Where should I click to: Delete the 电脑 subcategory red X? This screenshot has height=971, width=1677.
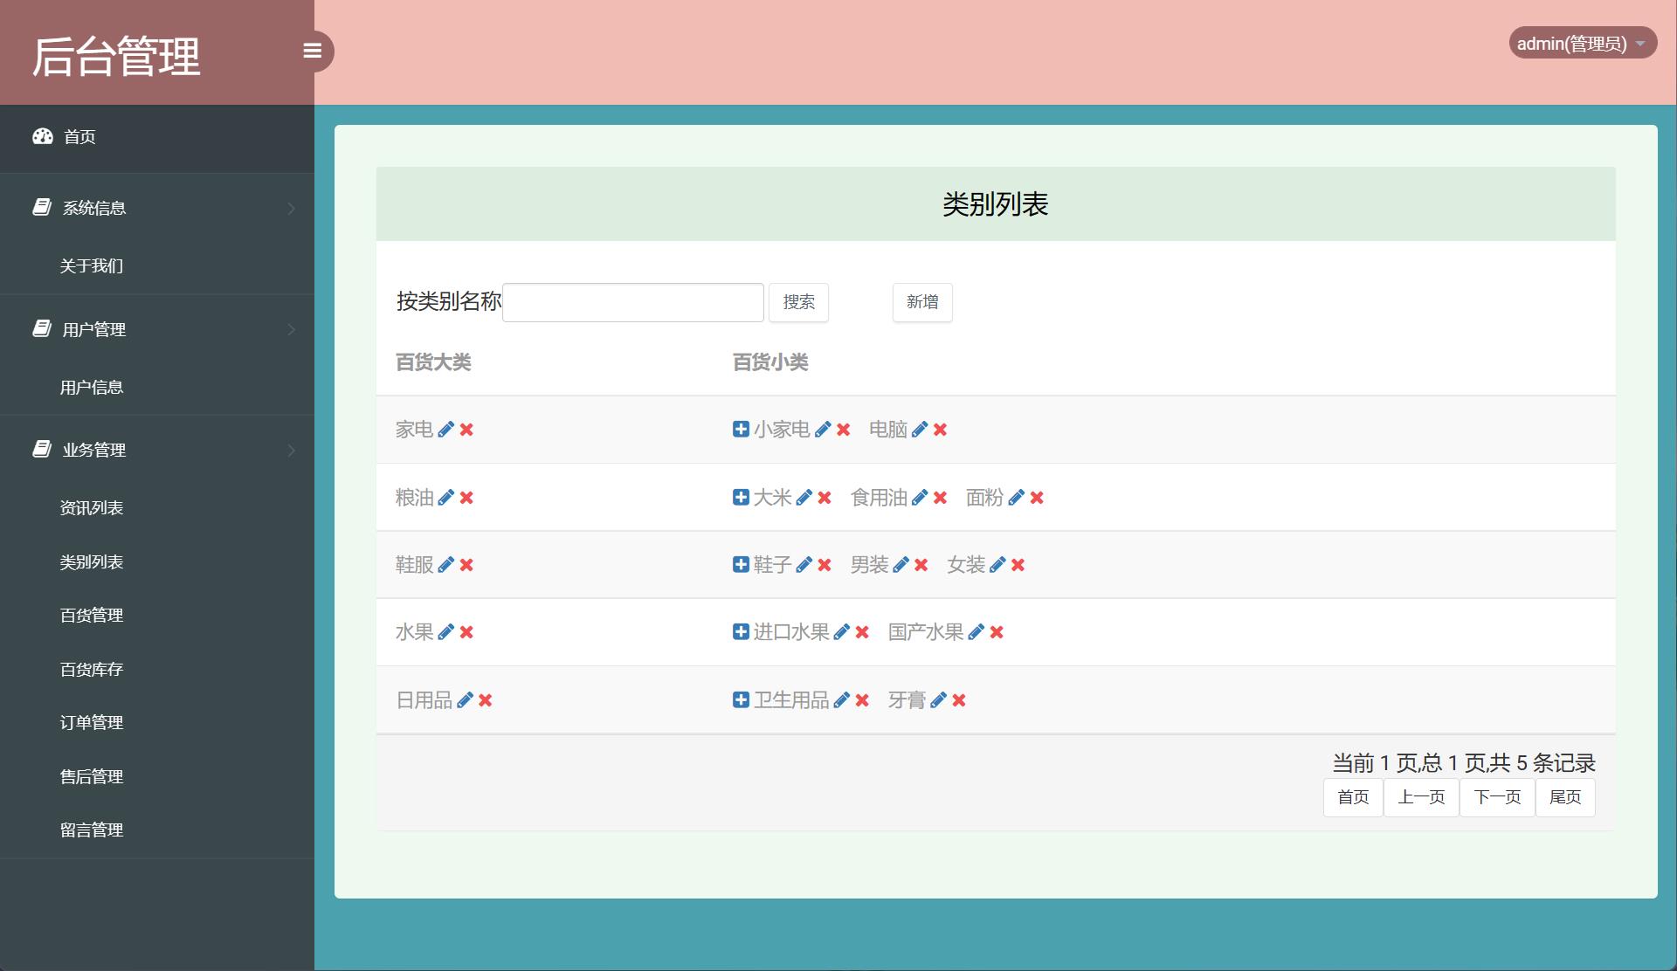[x=940, y=430]
